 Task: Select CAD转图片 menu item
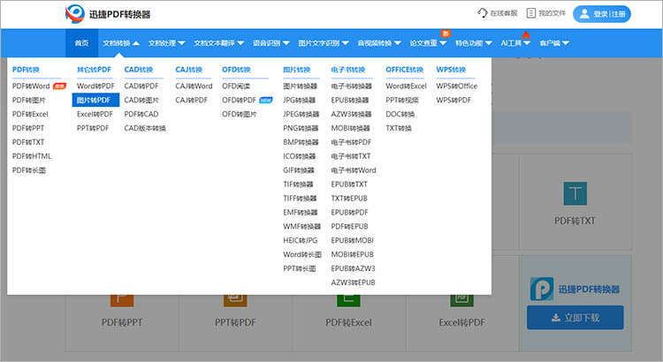141,100
